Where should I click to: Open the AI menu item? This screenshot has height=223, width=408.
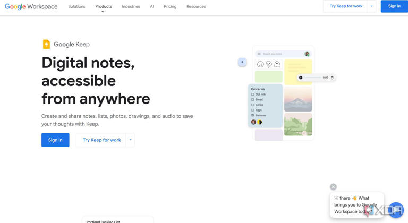coord(152,6)
